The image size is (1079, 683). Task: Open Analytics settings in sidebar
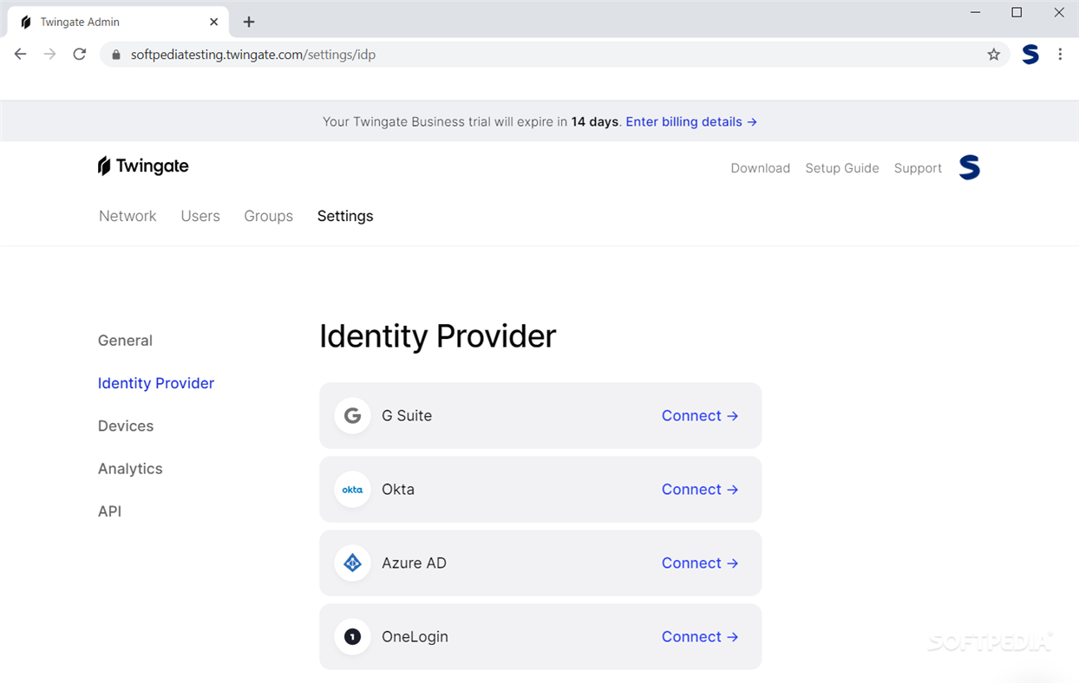coord(130,469)
